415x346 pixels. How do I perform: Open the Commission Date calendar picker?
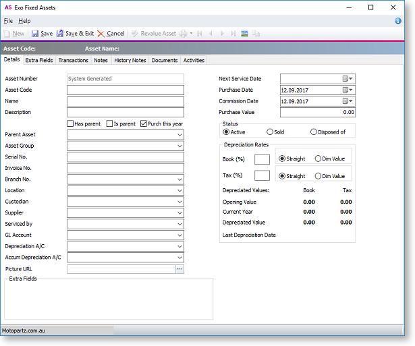[348, 101]
